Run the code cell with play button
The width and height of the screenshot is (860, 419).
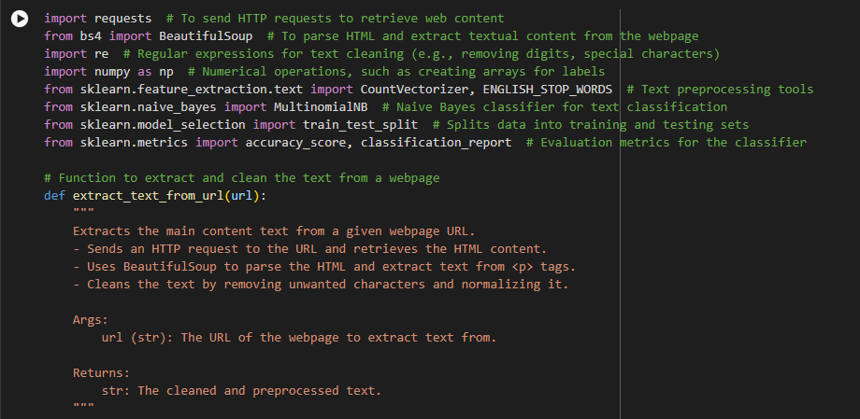click(x=20, y=19)
